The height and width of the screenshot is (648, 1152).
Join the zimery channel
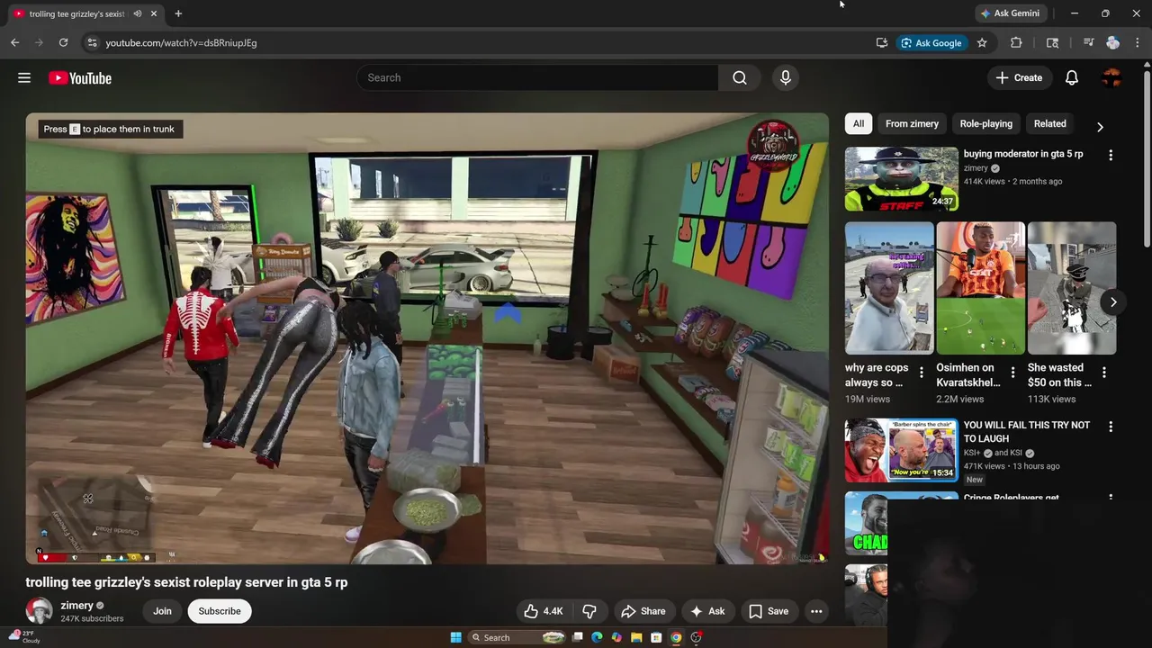pyautogui.click(x=162, y=611)
